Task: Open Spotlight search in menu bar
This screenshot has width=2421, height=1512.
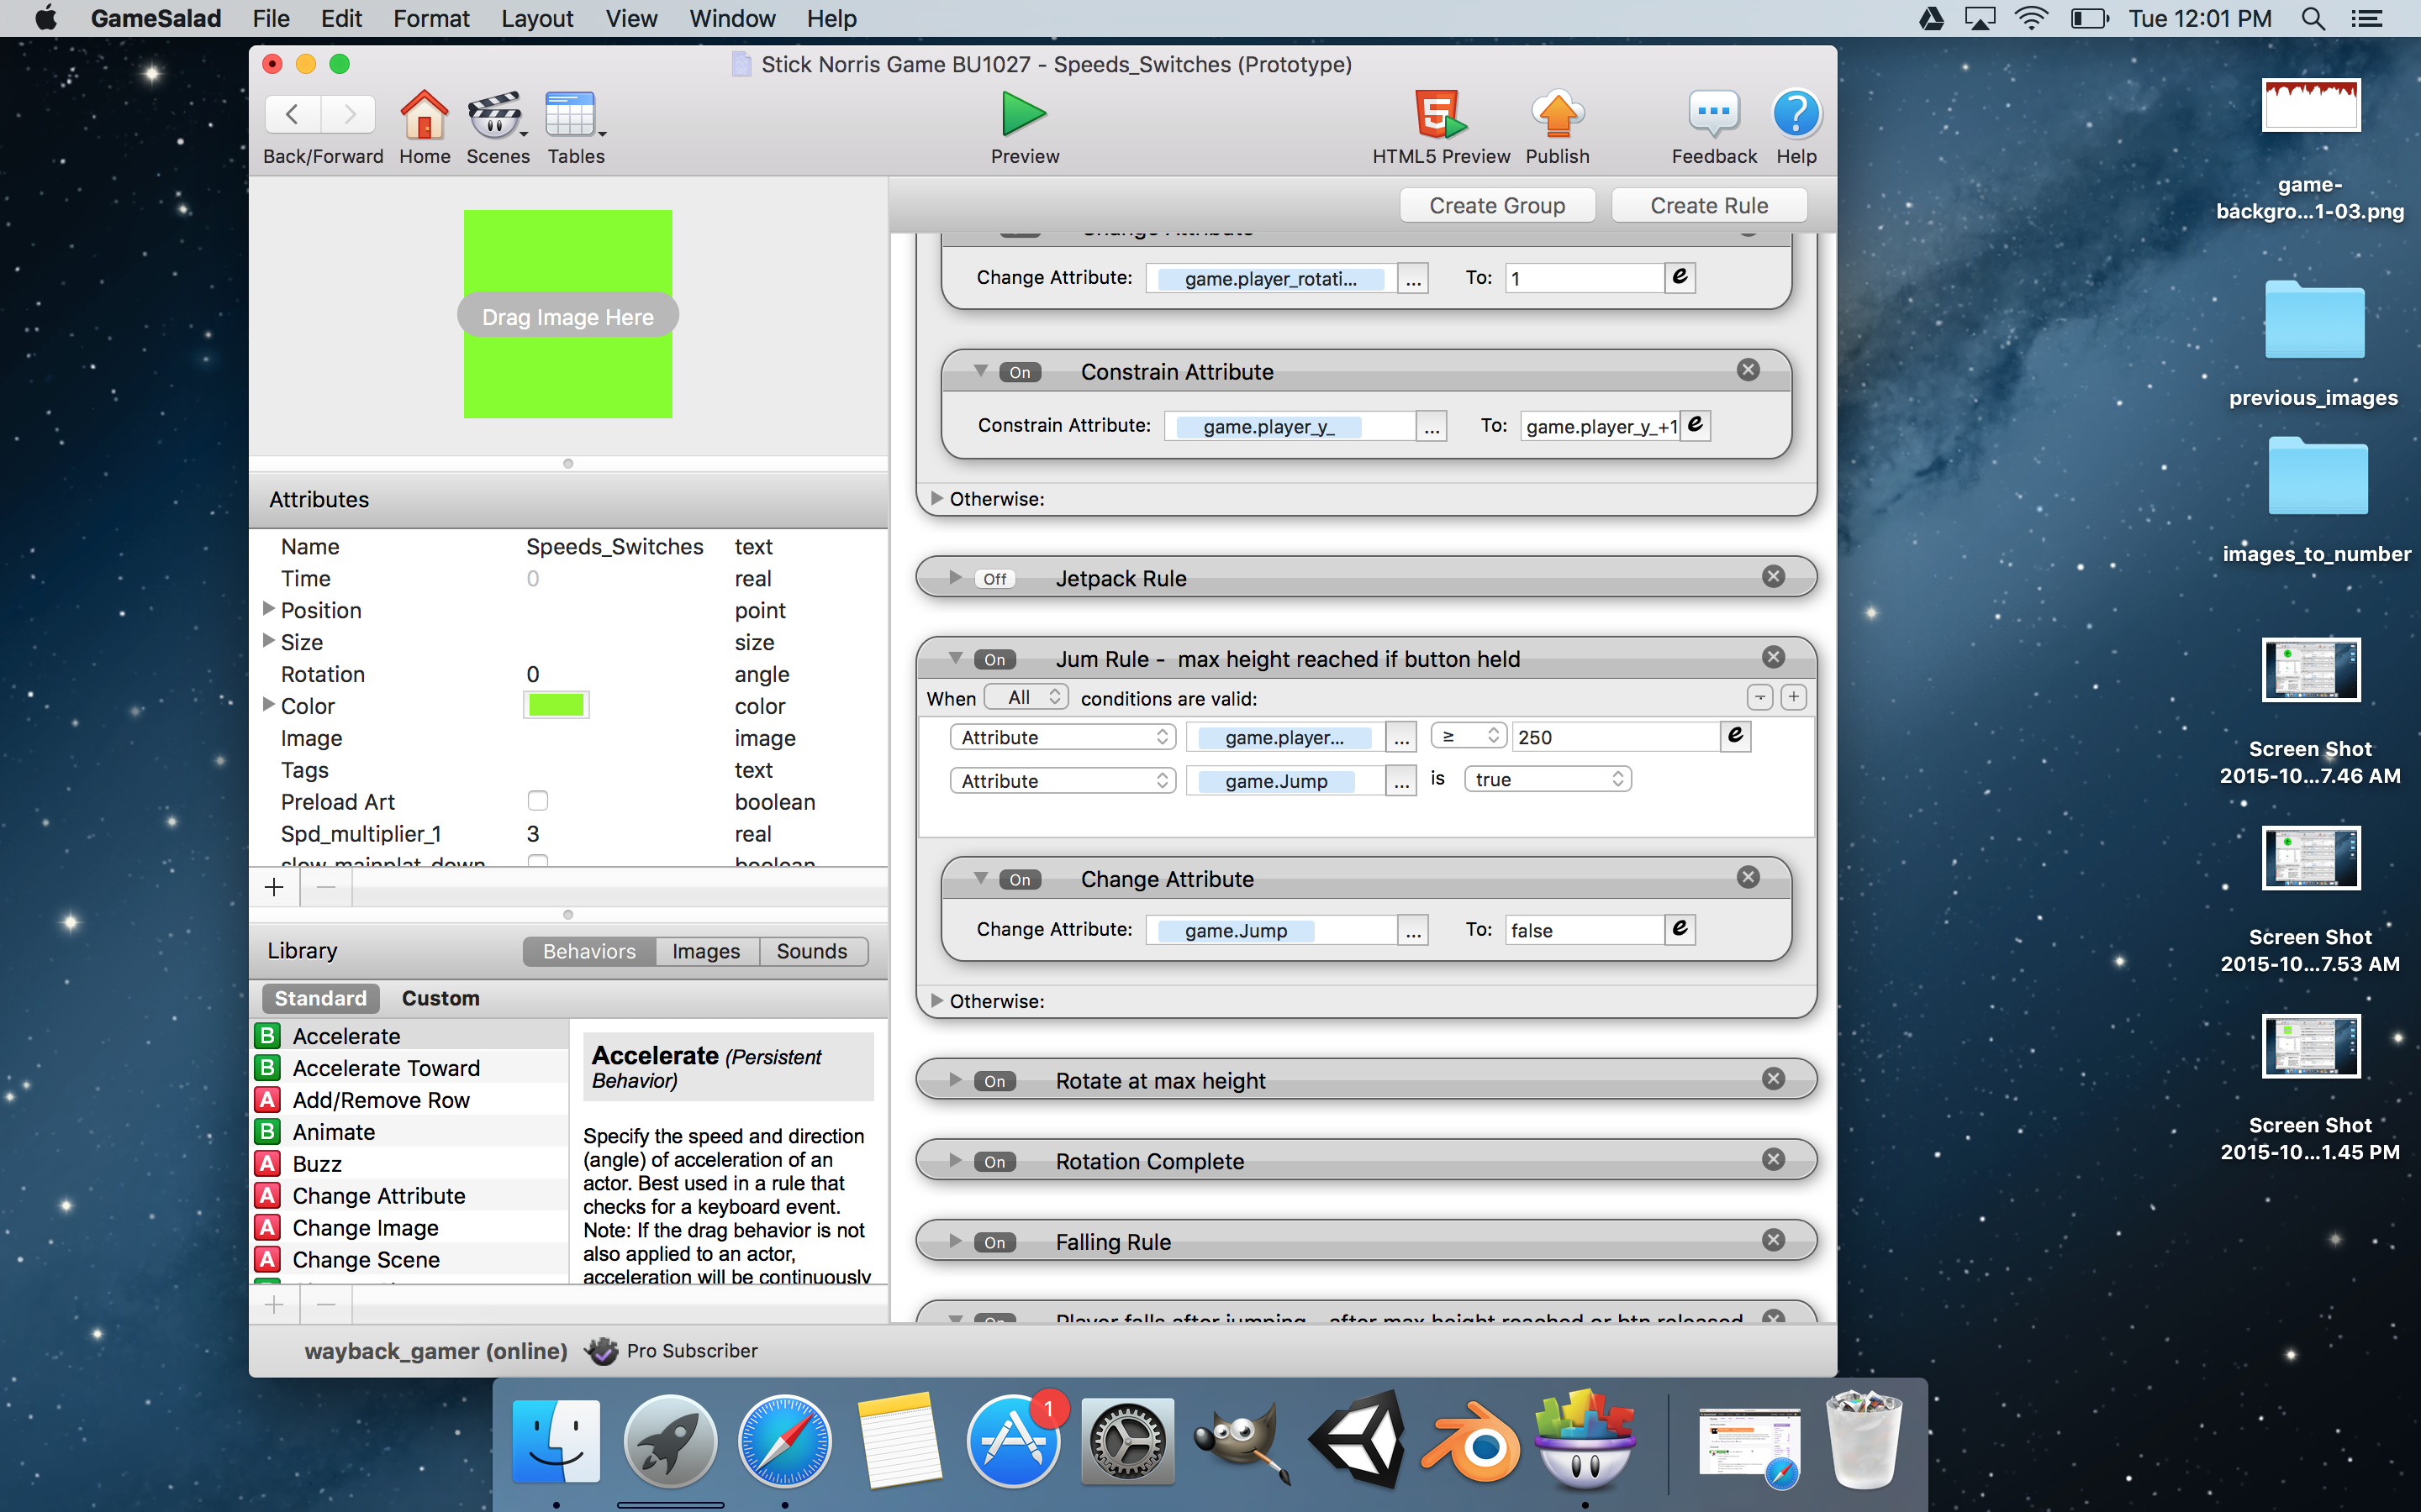Action: 2312,18
